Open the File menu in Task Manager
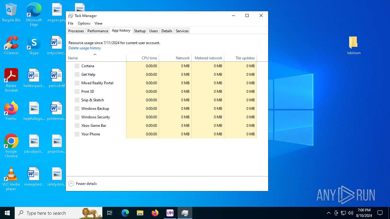 (x=71, y=23)
